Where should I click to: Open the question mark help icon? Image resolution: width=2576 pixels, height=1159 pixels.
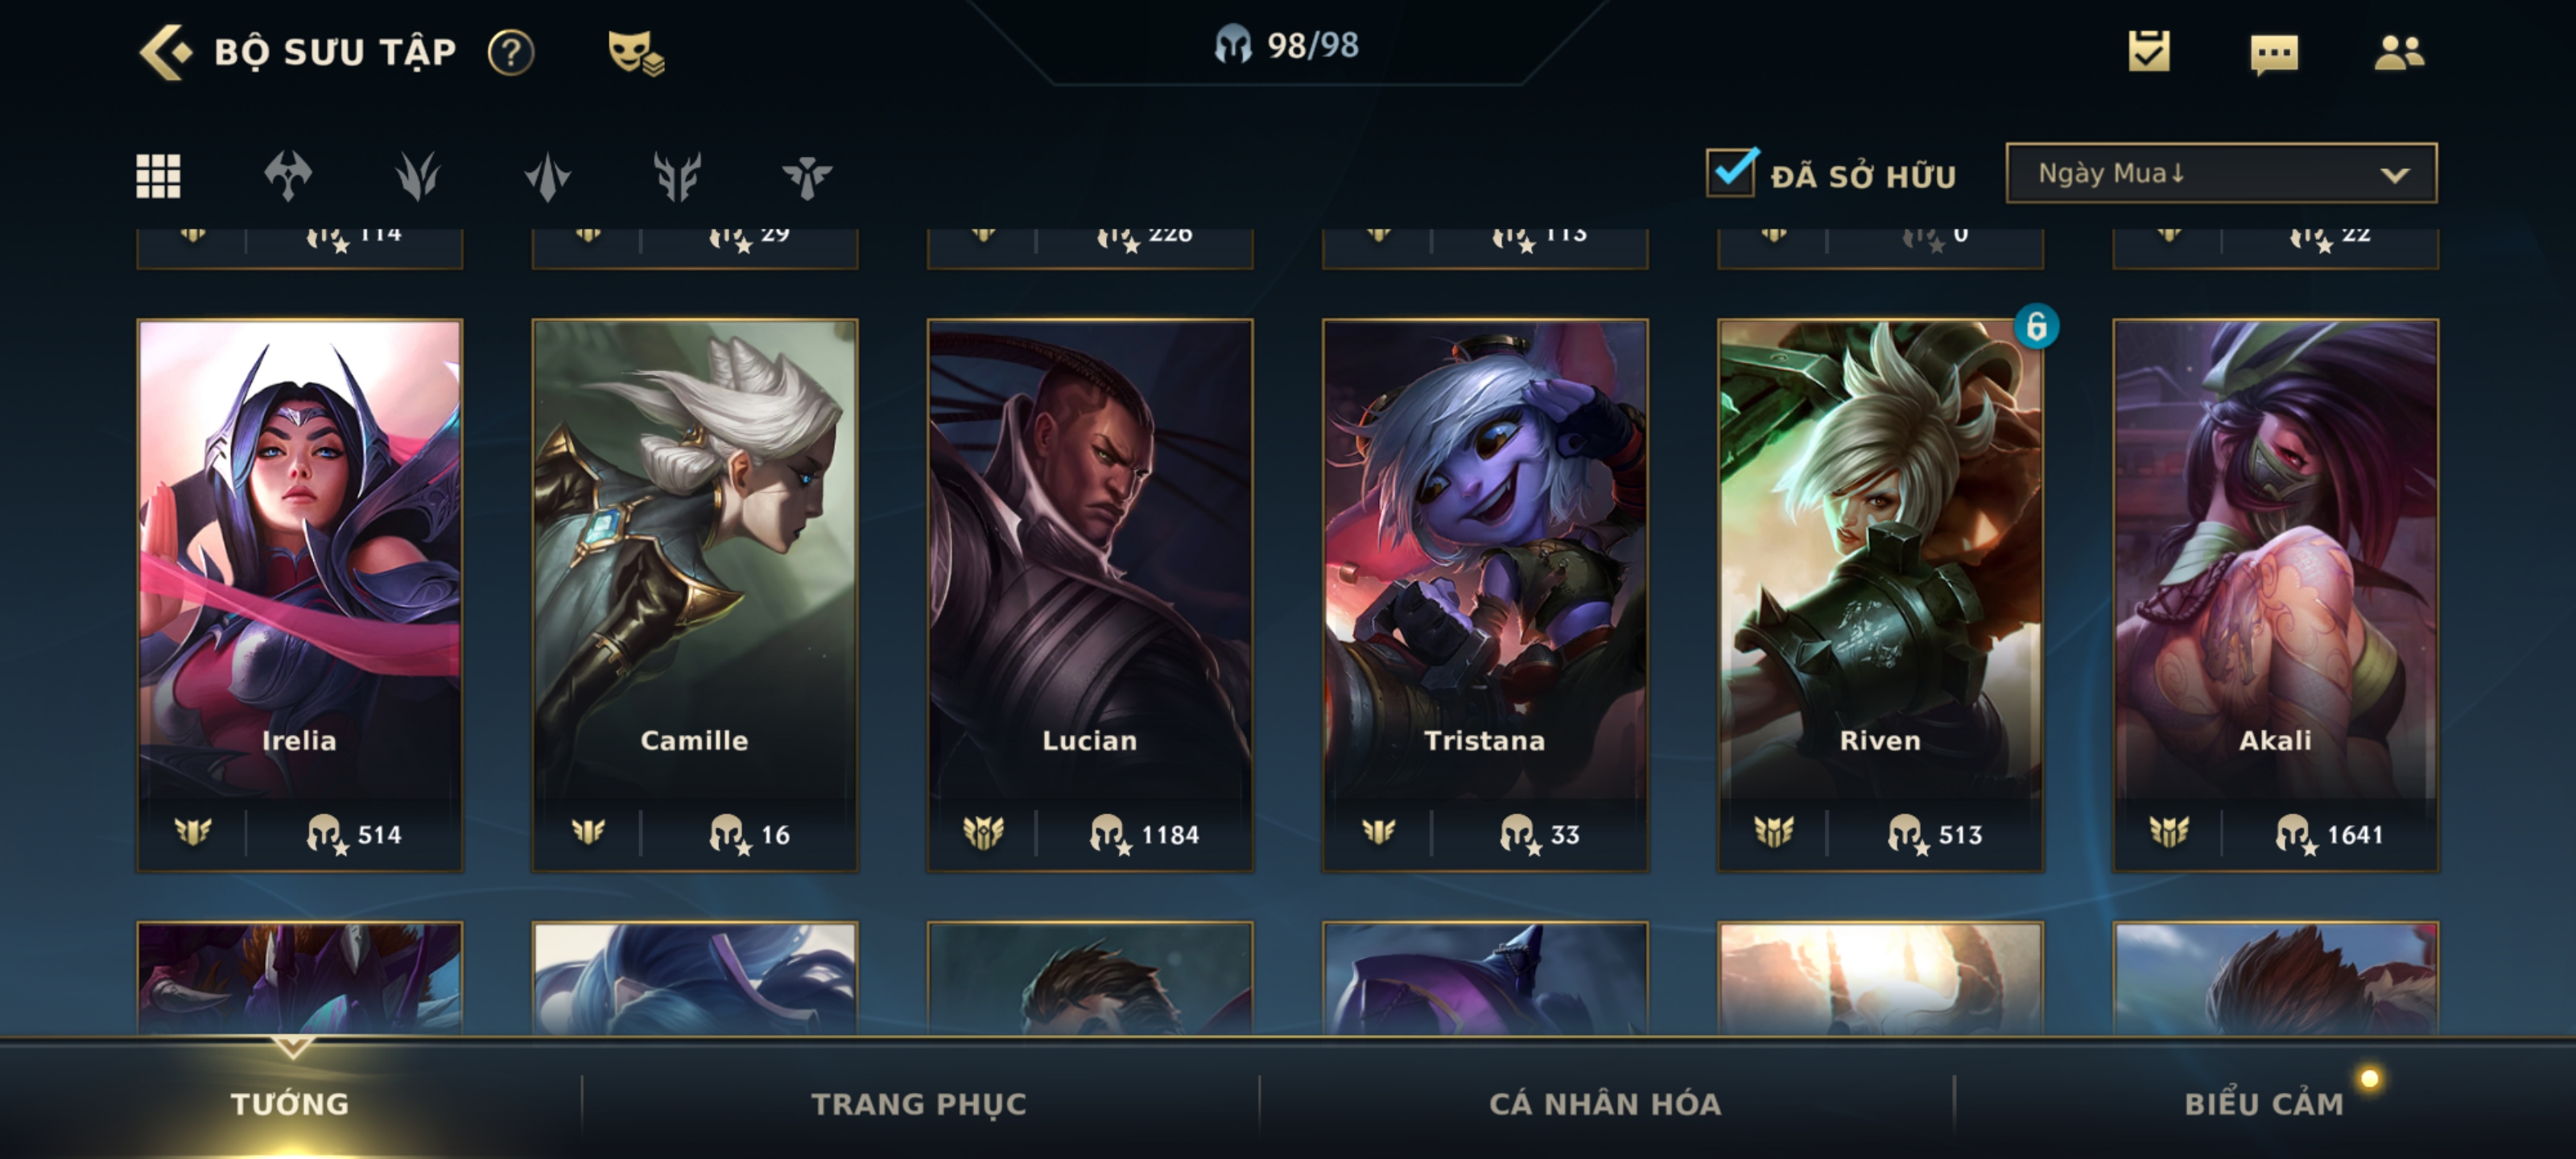511,52
